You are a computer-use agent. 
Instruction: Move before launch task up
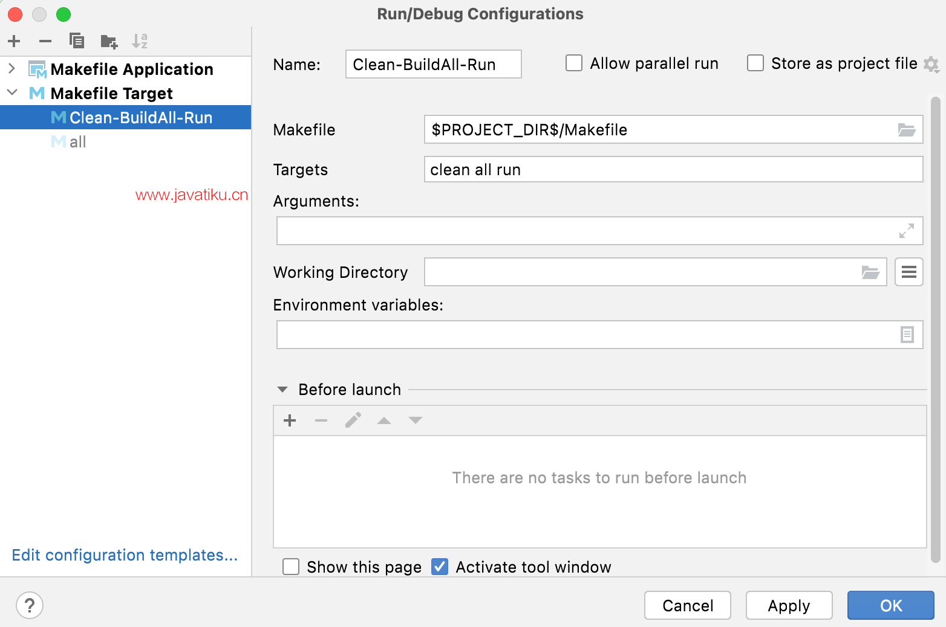pos(384,420)
